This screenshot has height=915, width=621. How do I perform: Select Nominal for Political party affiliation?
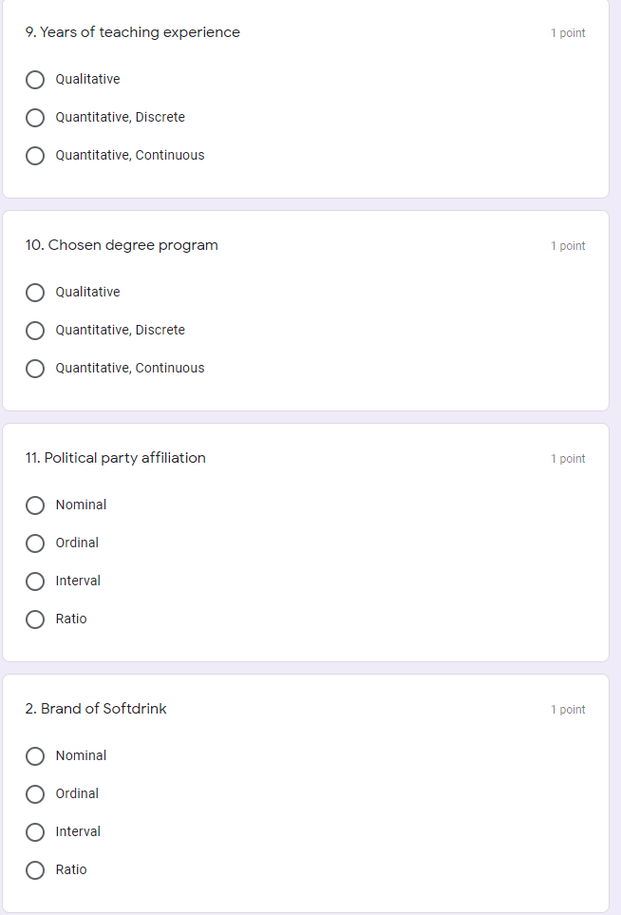pyautogui.click(x=35, y=505)
